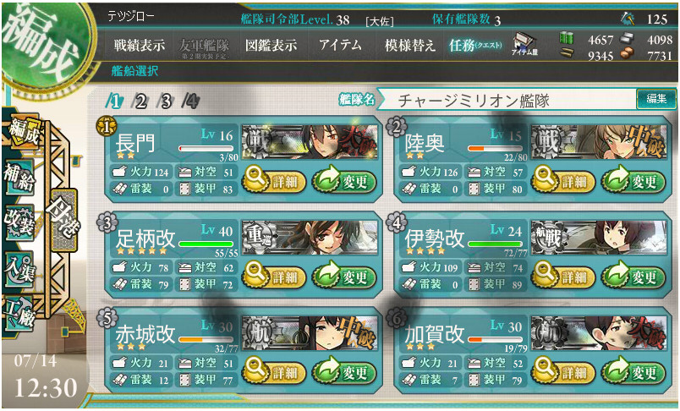The height and width of the screenshot is (411, 680).
Task: Click the repair bucket icon near 125
Action: tap(627, 19)
